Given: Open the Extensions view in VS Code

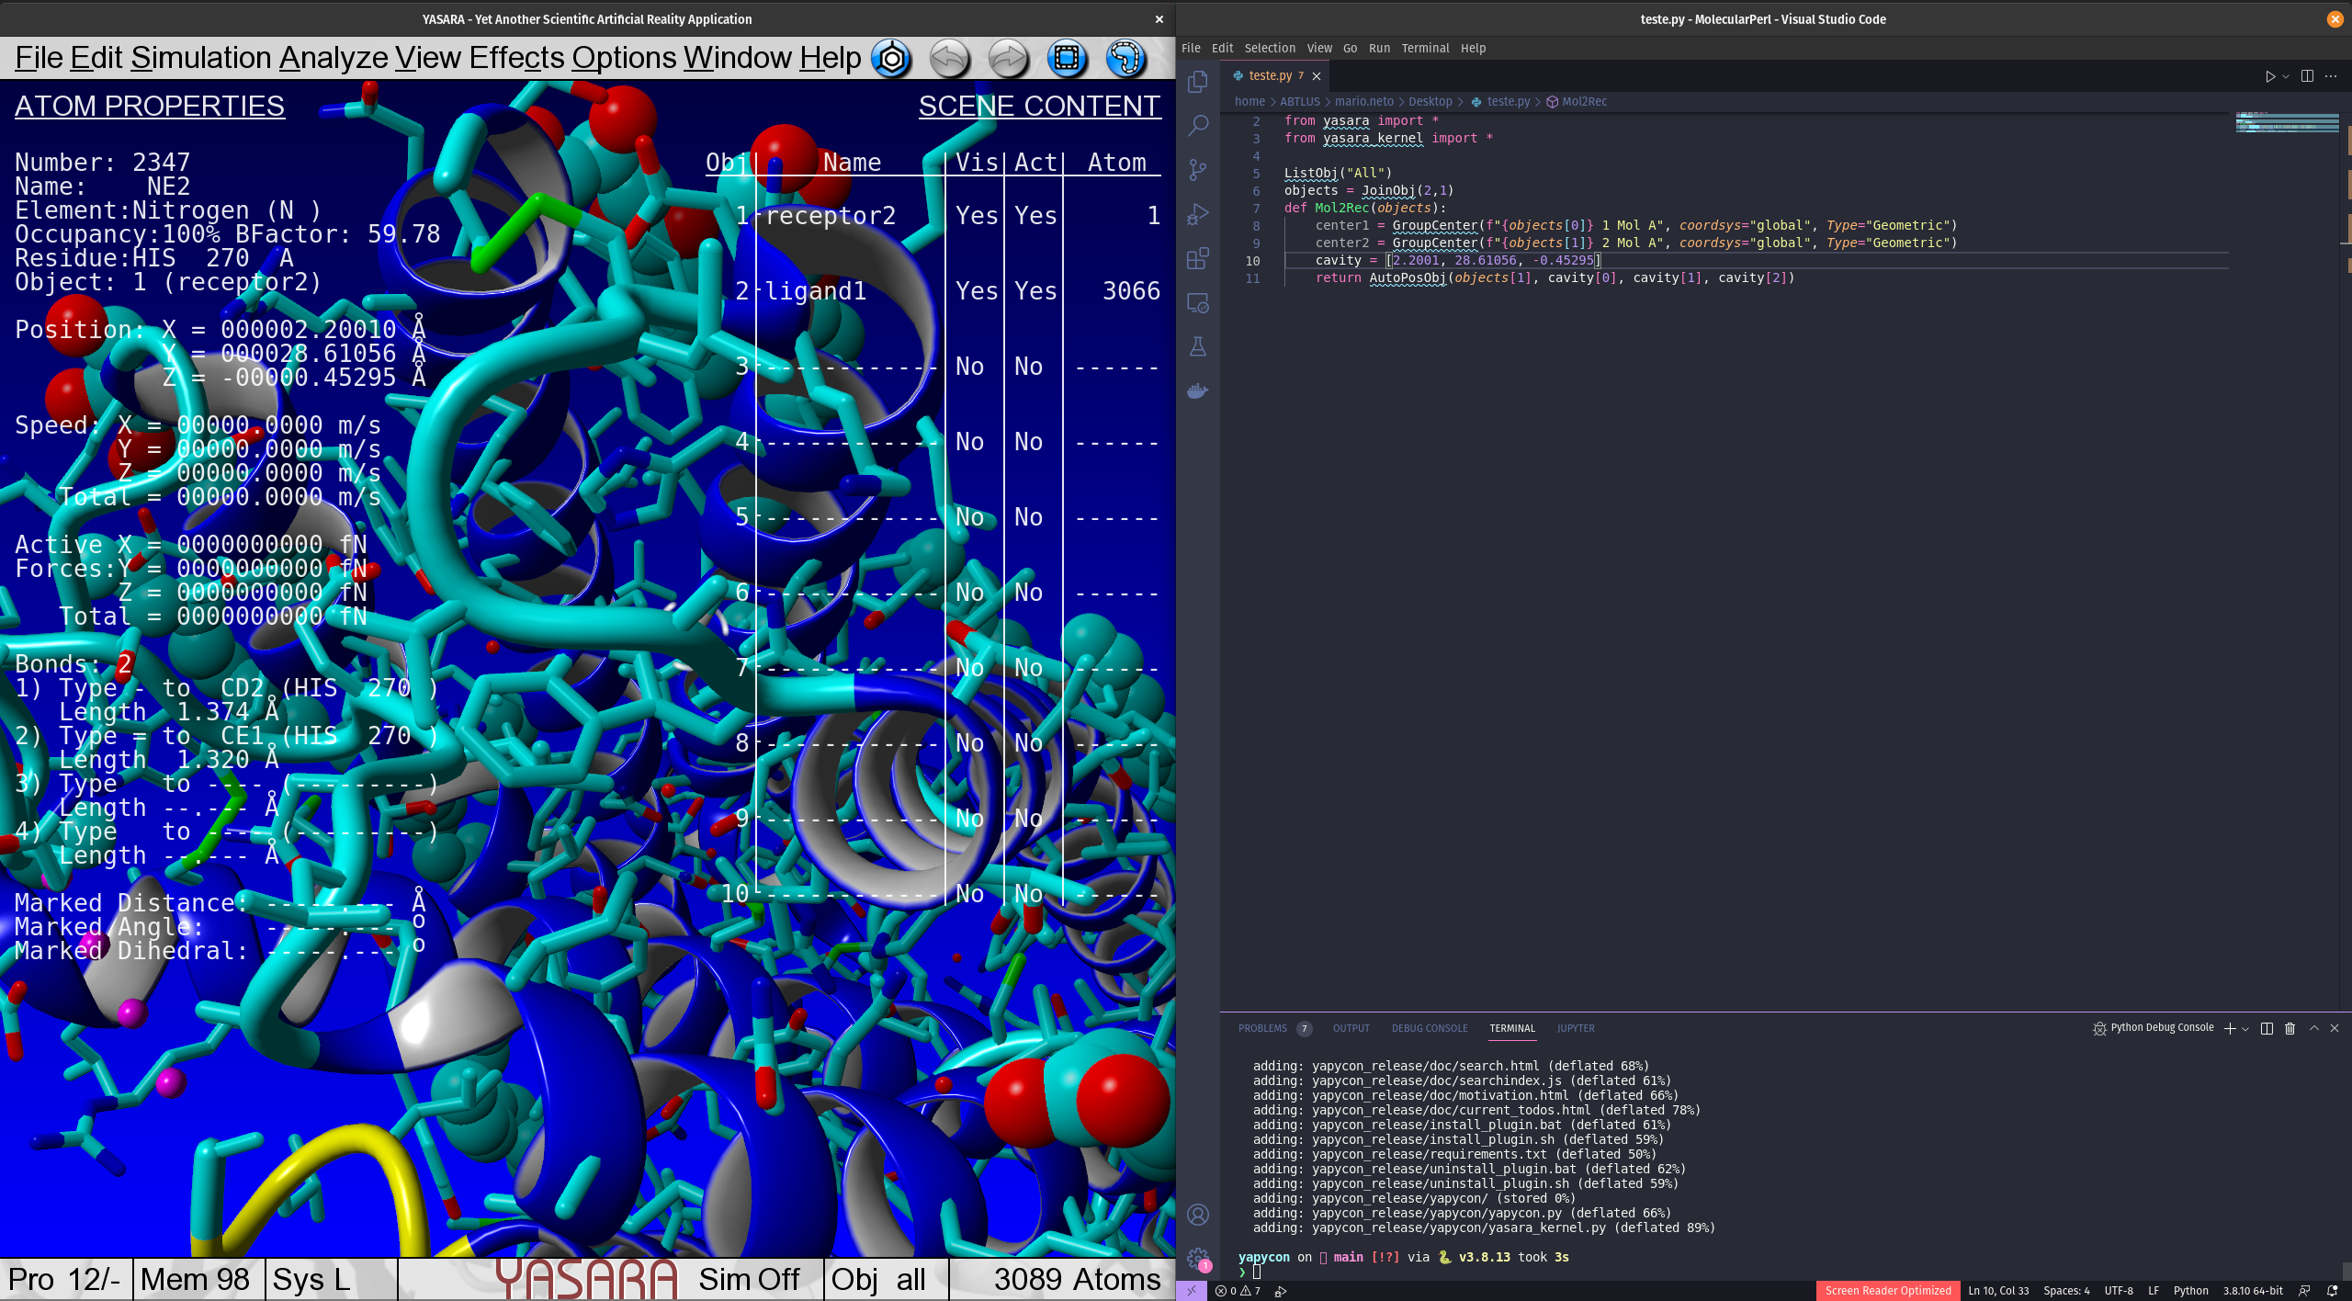Looking at the screenshot, I should click(x=1197, y=258).
